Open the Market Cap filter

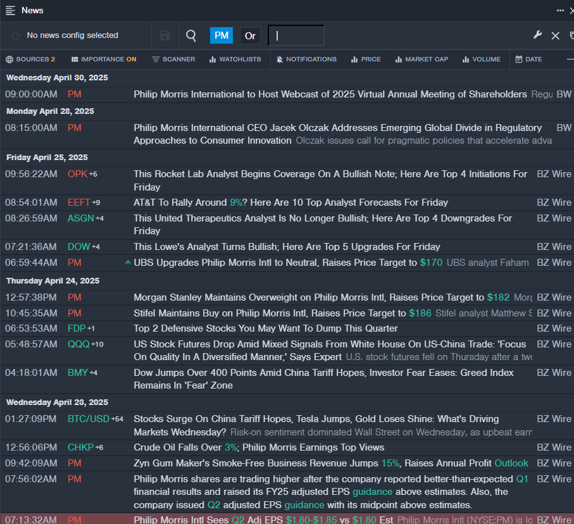coord(421,59)
